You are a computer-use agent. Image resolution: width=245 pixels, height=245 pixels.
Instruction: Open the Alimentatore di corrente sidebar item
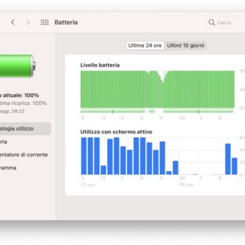24,154
